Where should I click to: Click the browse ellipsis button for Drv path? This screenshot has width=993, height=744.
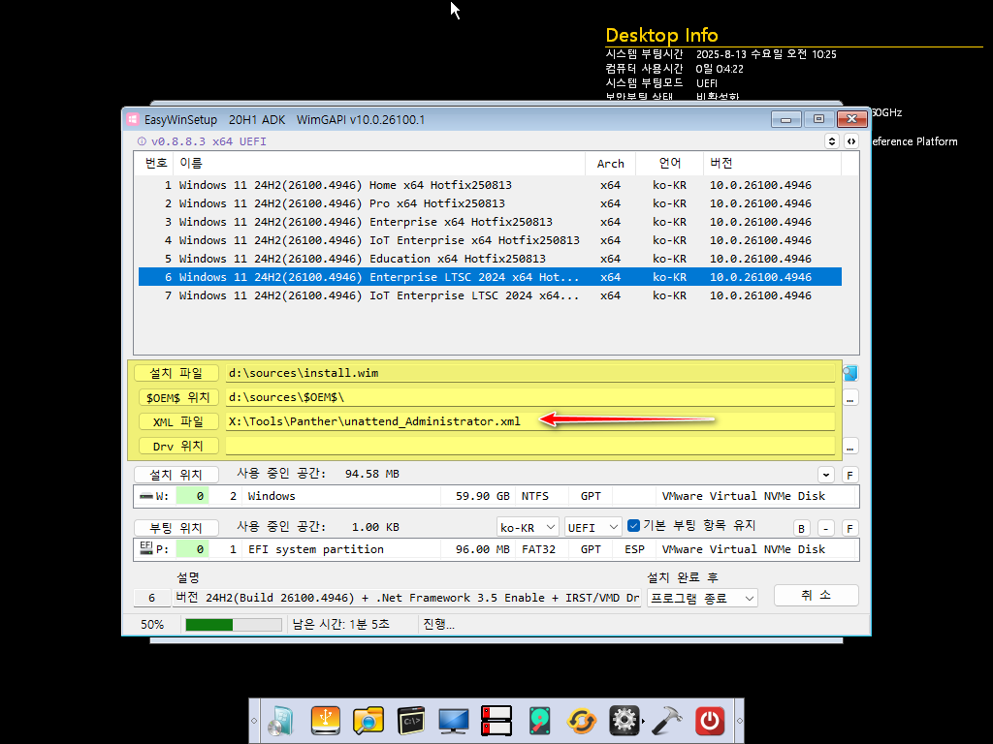tap(849, 448)
